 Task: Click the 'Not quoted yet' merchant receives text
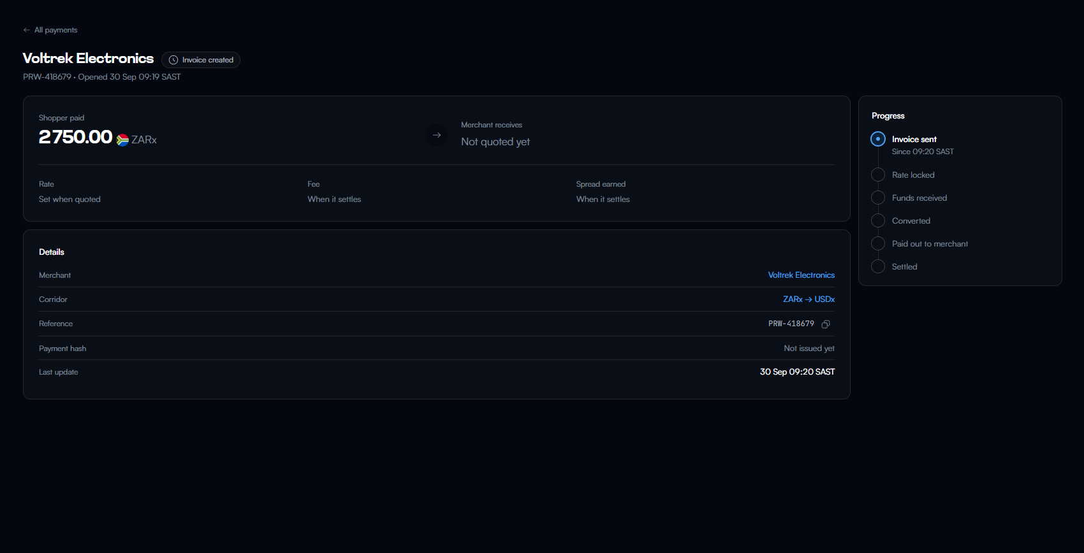click(x=495, y=142)
